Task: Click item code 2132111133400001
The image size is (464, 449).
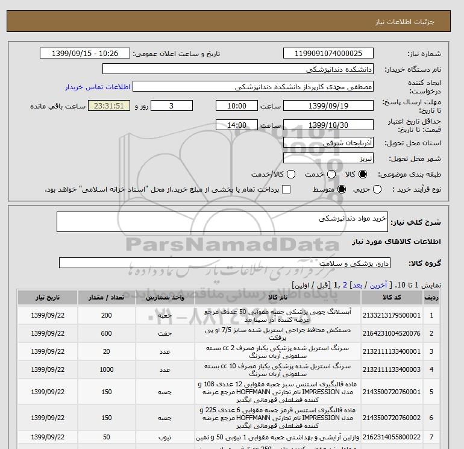Action: tap(392, 351)
